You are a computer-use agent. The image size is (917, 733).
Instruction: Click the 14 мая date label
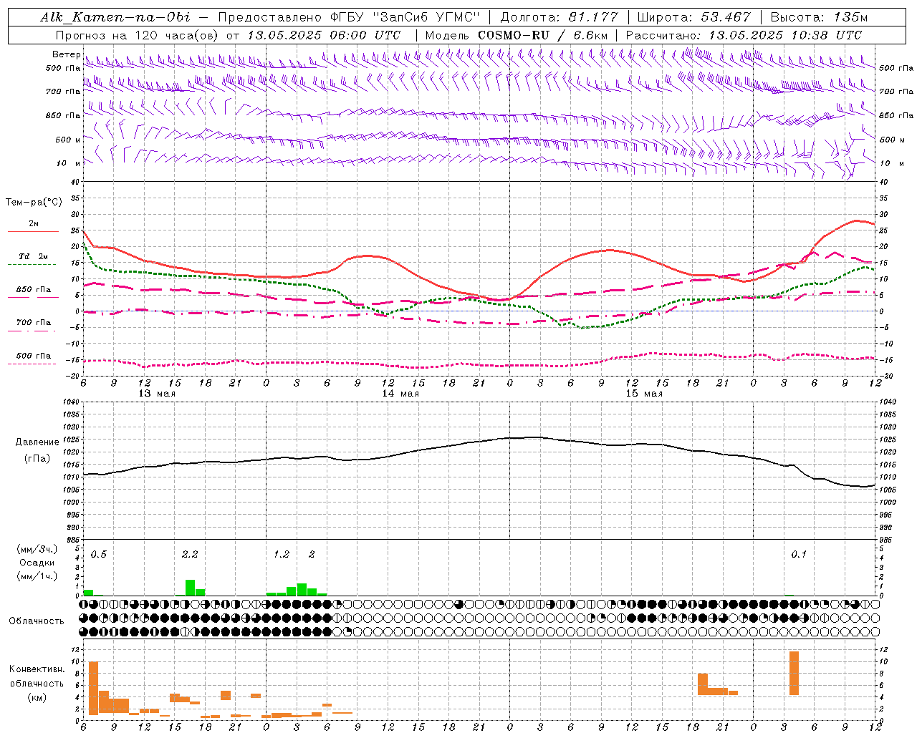coord(400,393)
